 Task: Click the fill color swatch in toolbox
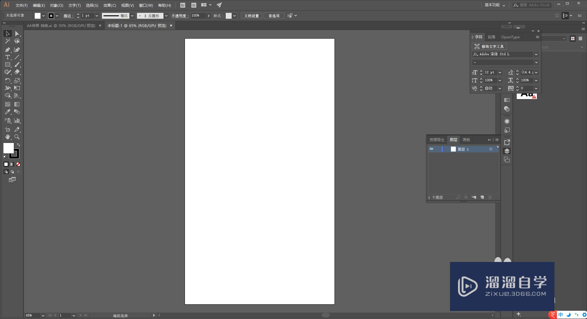click(x=9, y=148)
